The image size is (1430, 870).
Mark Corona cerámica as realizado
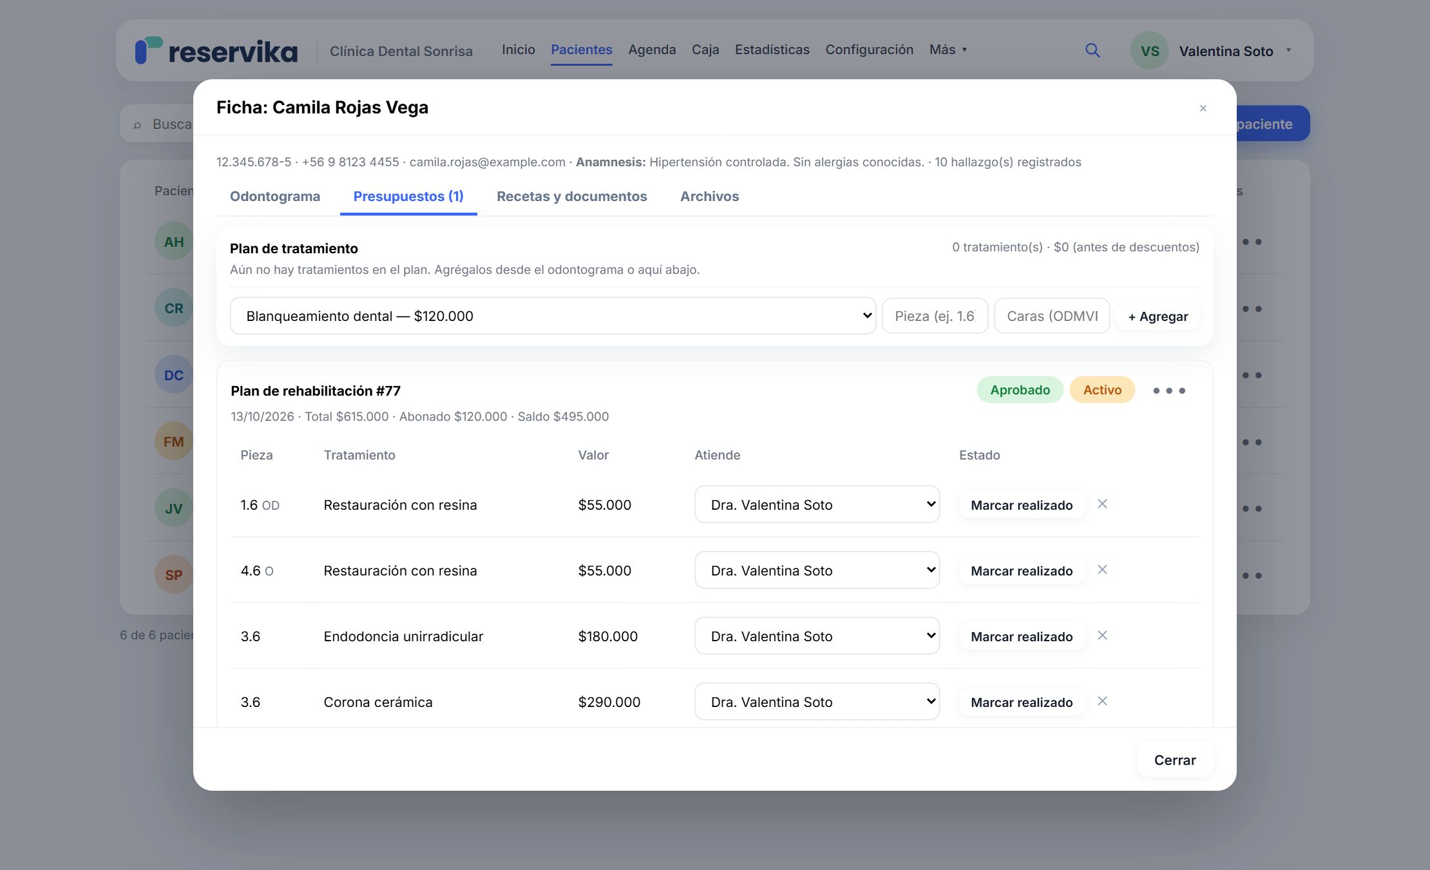pyautogui.click(x=1022, y=702)
